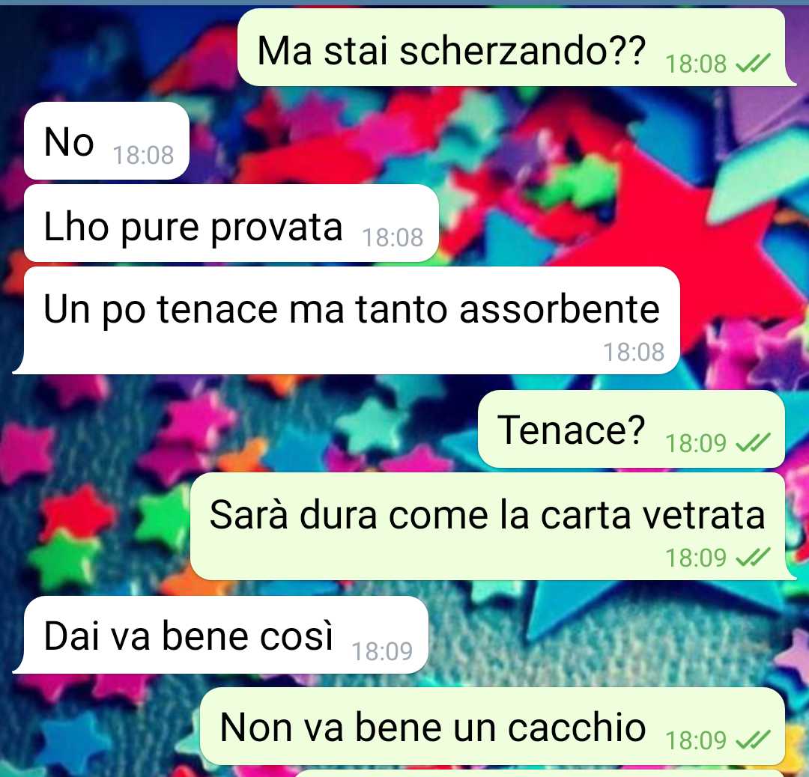Image resolution: width=809 pixels, height=777 pixels.
Task: Tap the 'Non va bene un cacchio' bubble
Action: point(493,726)
